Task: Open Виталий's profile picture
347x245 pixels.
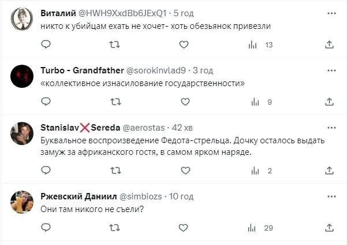Action: pos(23,19)
